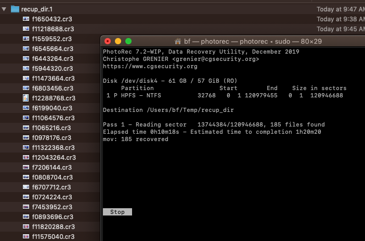This screenshot has height=241, width=365.
Task: Click the home icon in Terminal title bar
Action: pyautogui.click(x=178, y=42)
